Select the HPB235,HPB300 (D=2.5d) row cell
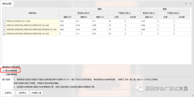Screen dimensions: 194x97 click(32, 21)
